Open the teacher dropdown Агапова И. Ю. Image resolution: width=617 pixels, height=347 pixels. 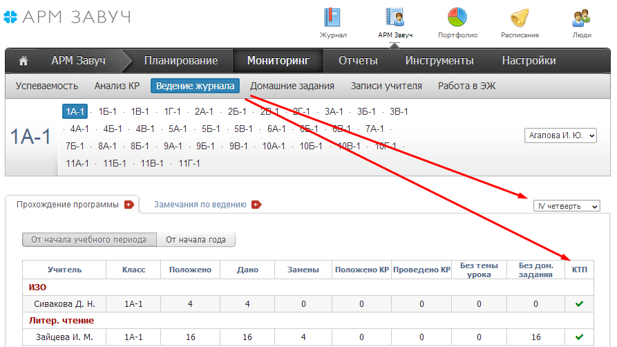click(x=560, y=135)
